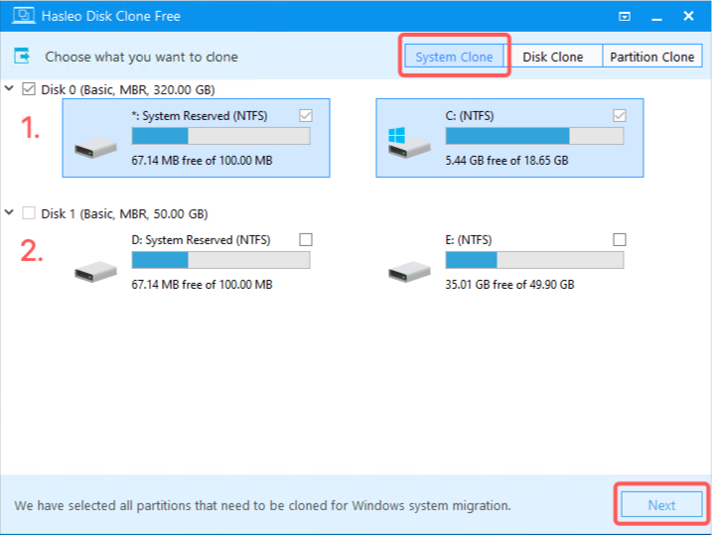712x535 pixels.
Task: Click 'Choose what you want to clone' heading
Action: [141, 57]
